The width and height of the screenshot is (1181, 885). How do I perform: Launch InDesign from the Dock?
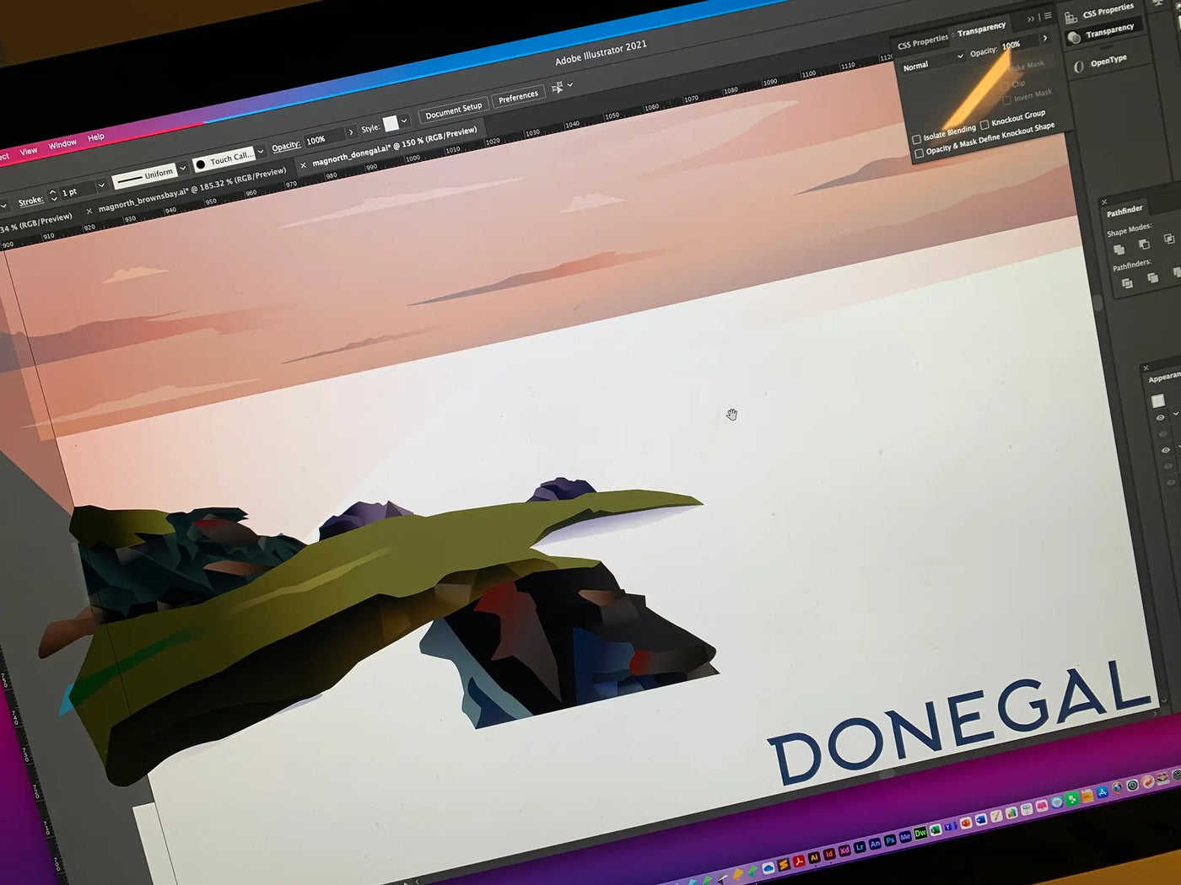(829, 854)
